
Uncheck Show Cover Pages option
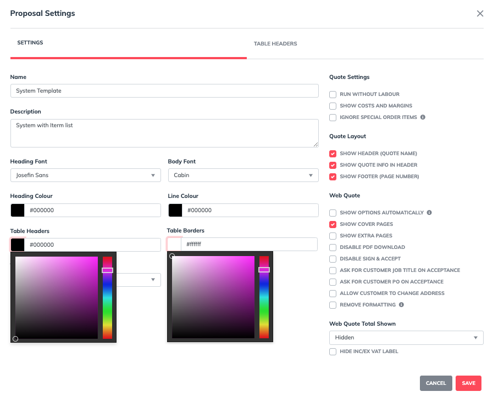[x=333, y=224]
